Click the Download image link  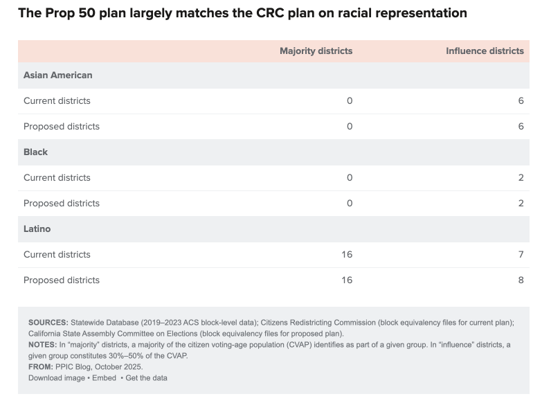point(56,378)
